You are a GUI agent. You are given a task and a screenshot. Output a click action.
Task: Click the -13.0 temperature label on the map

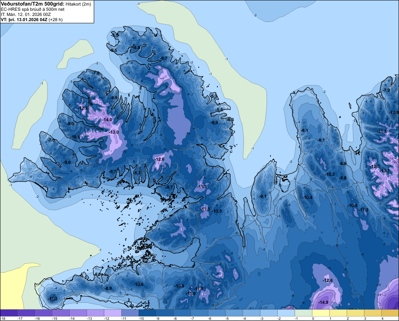tap(114, 132)
